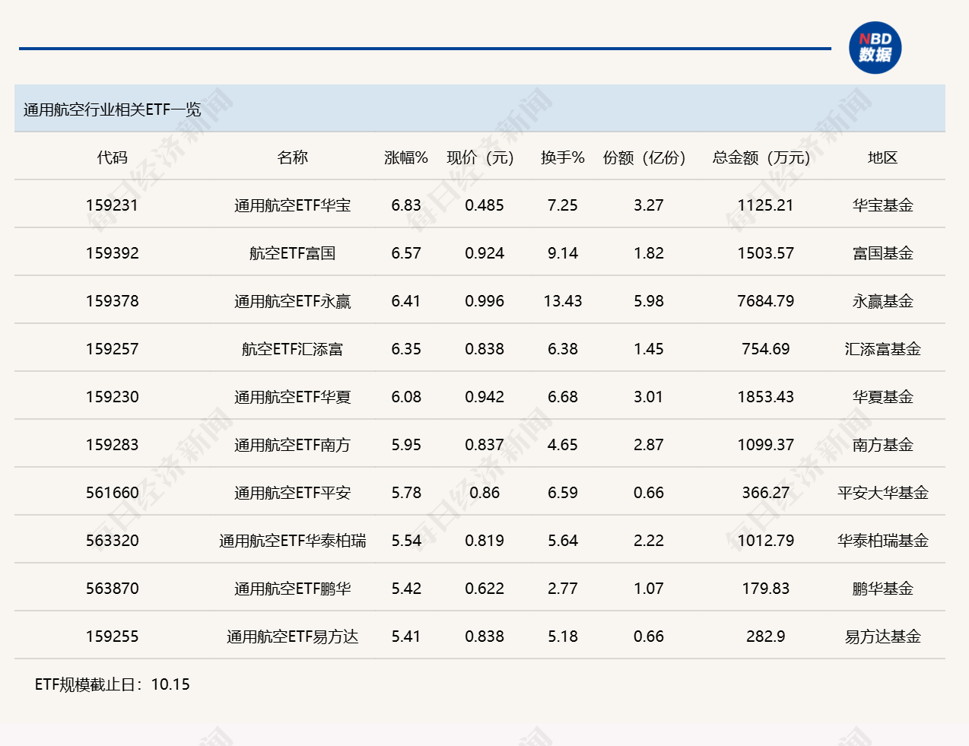Click total amount 179.83 cell
This screenshot has width=969, height=746.
click(765, 589)
